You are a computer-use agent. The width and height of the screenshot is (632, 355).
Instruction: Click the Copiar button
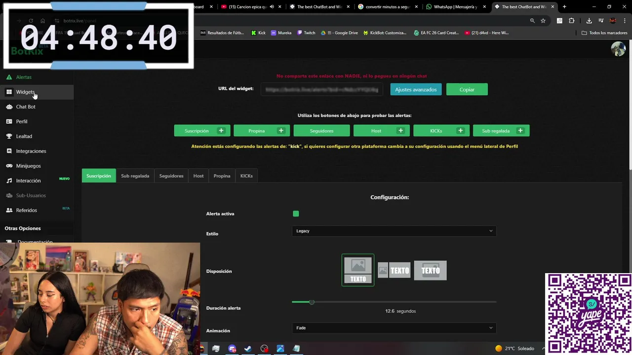click(x=467, y=89)
